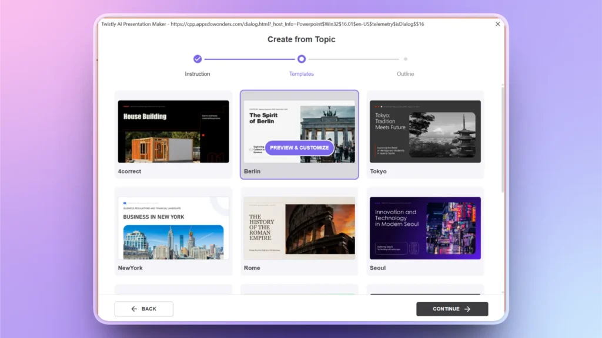Viewport: 602px width, 338px height.
Task: Click the Berlin template name
Action: point(252,171)
